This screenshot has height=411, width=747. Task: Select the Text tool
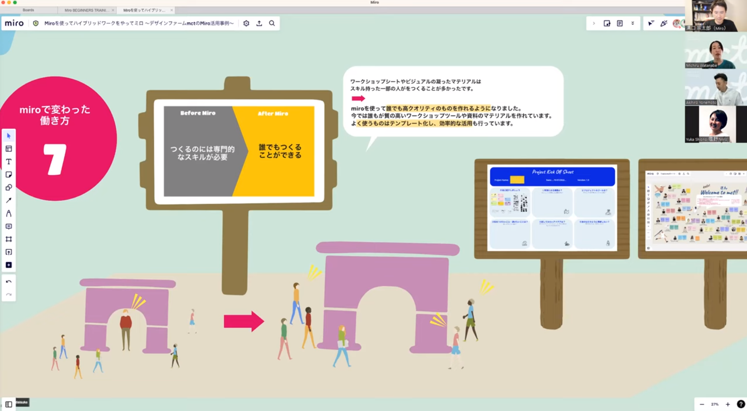8,162
